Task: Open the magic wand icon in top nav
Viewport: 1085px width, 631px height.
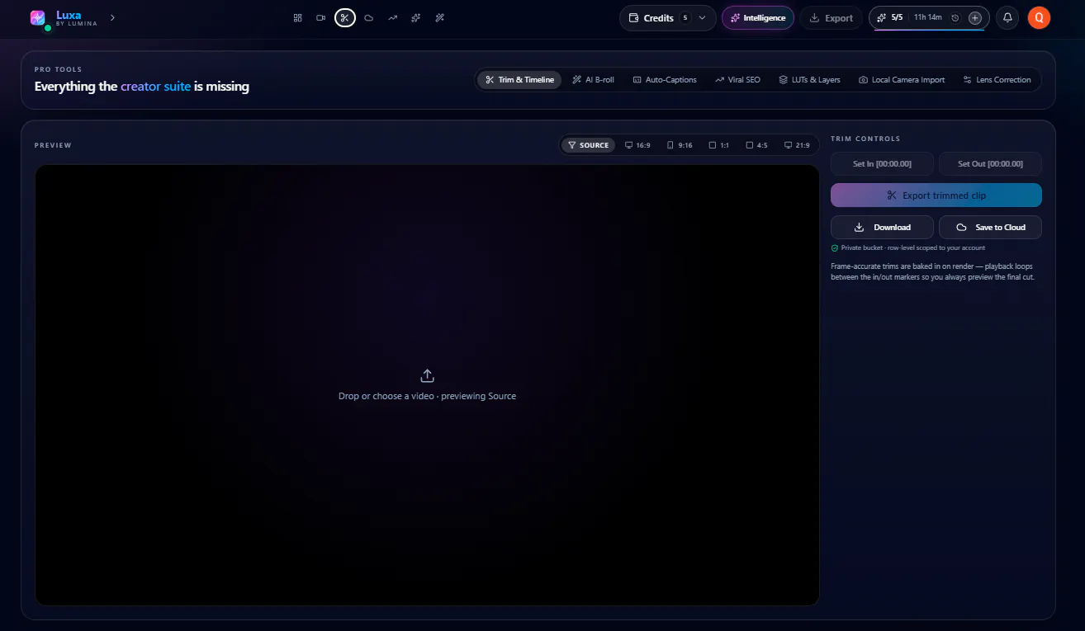Action: coord(440,17)
